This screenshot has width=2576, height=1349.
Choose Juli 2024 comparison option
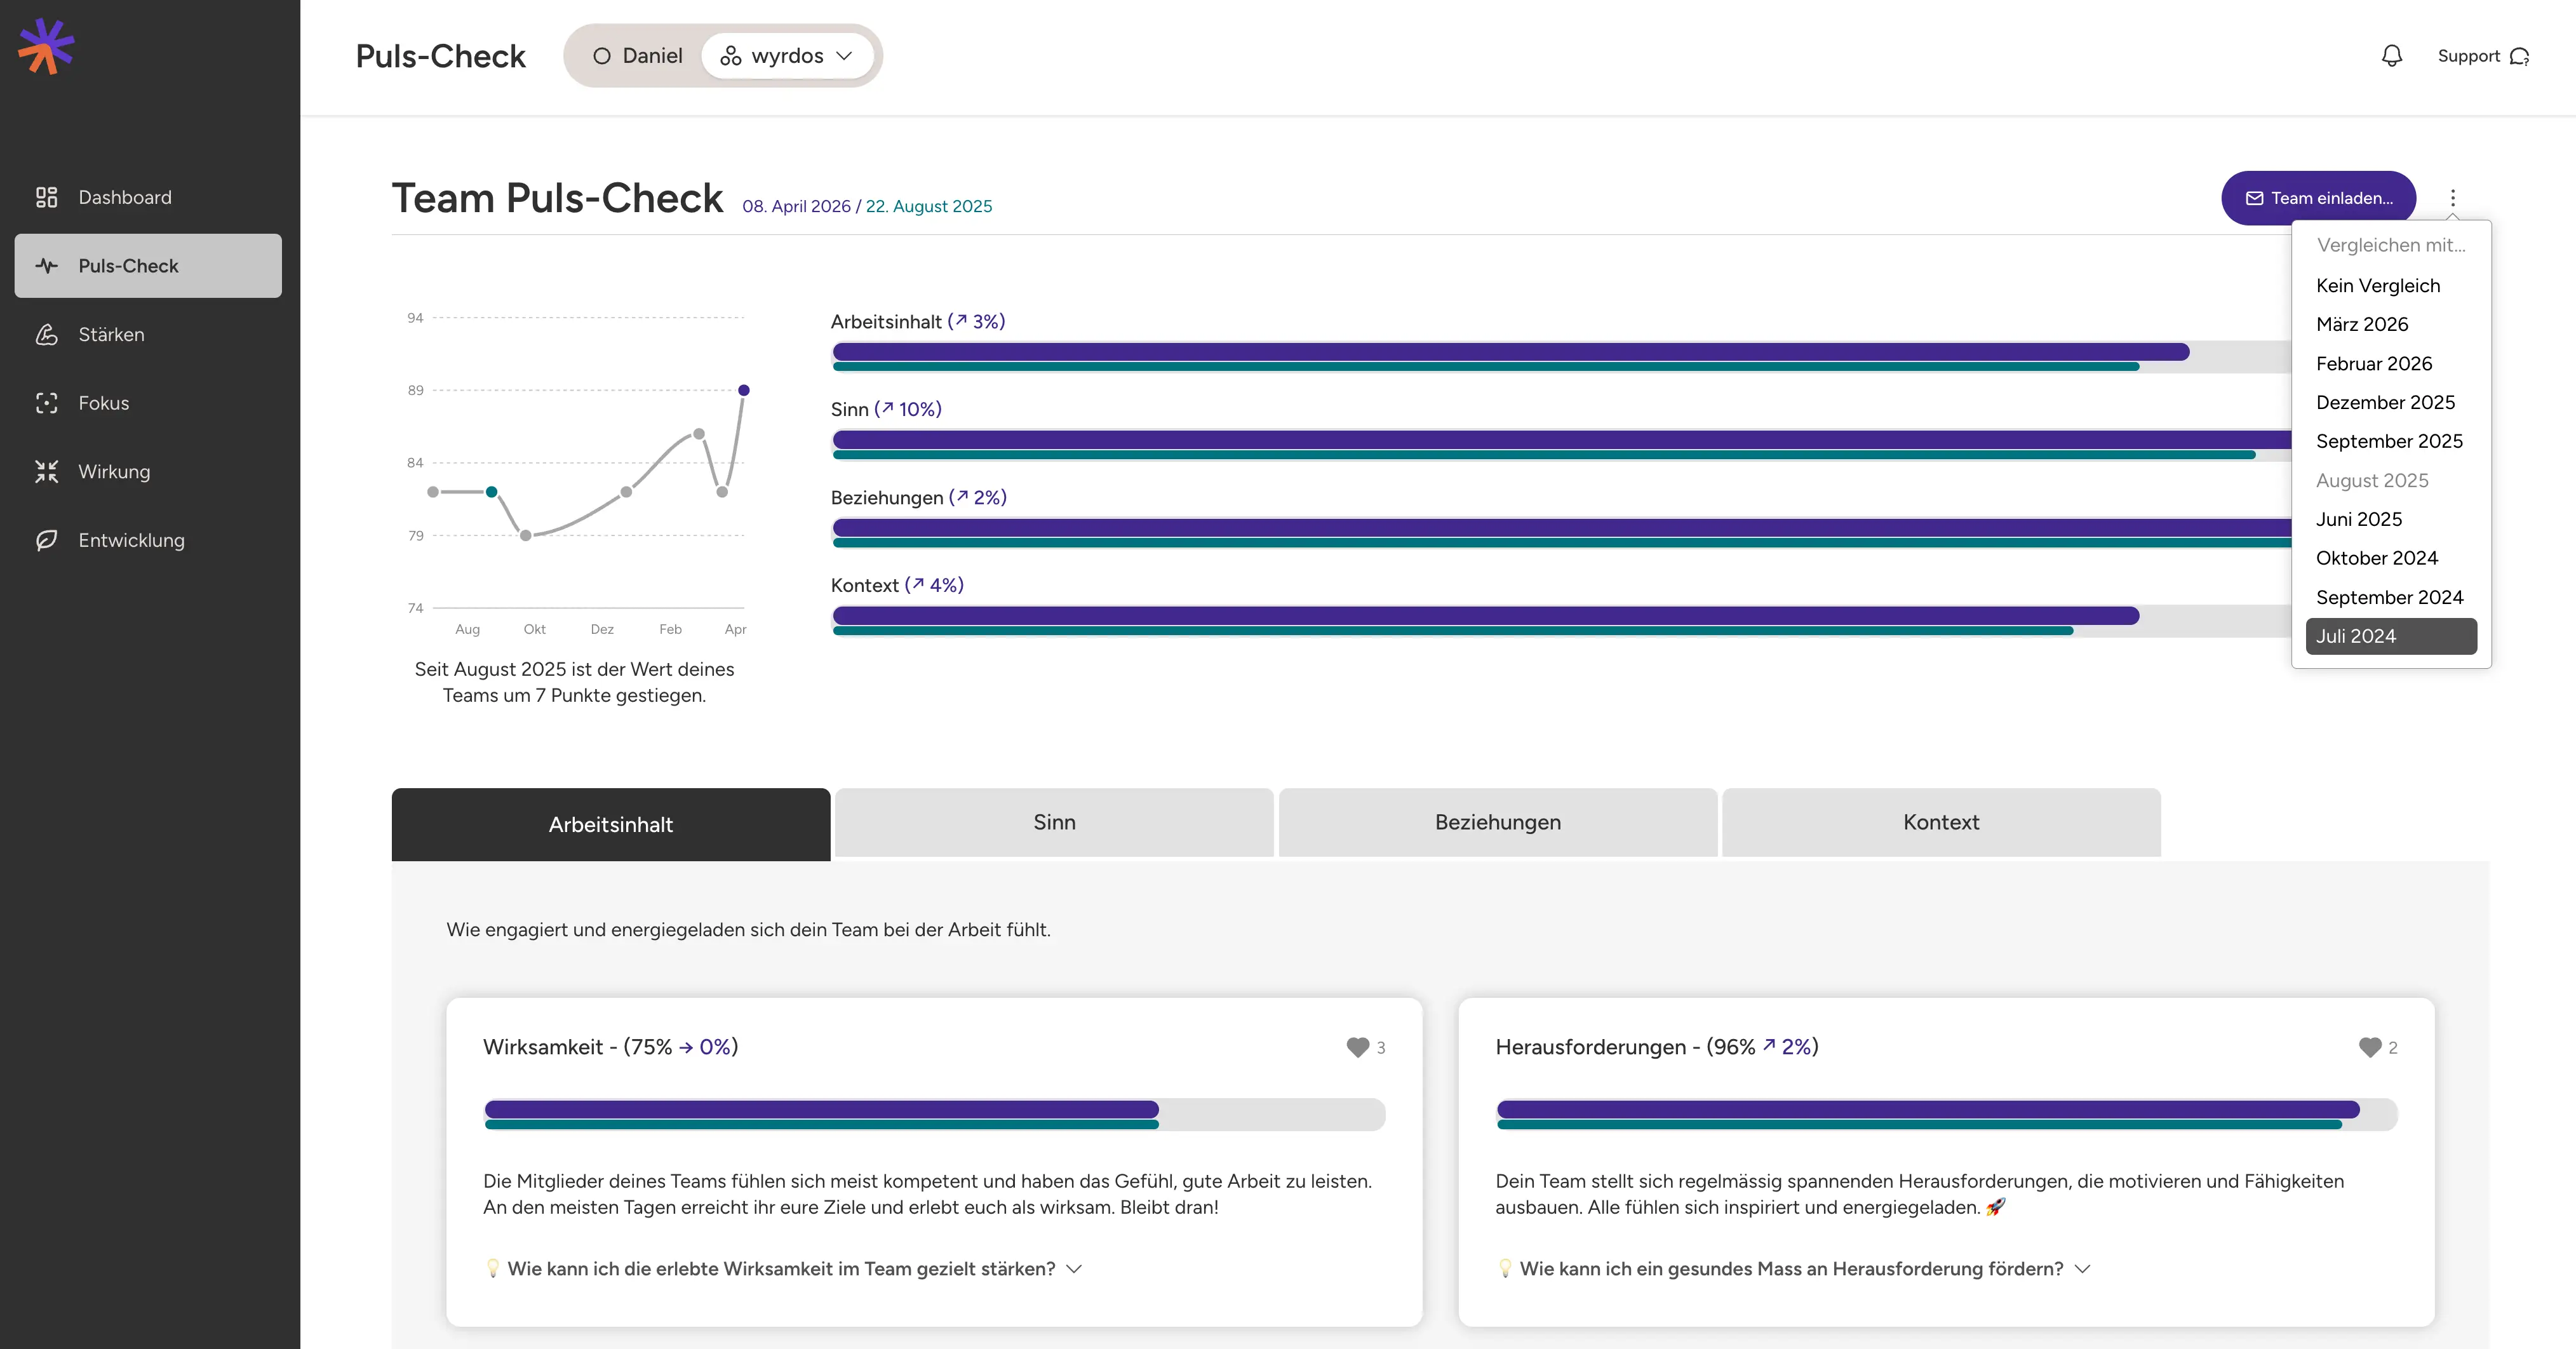click(2391, 636)
